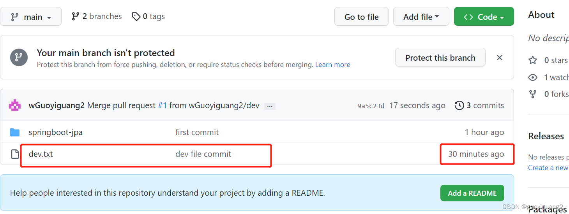
Task: Click the Go to file button
Action: pyautogui.click(x=361, y=17)
